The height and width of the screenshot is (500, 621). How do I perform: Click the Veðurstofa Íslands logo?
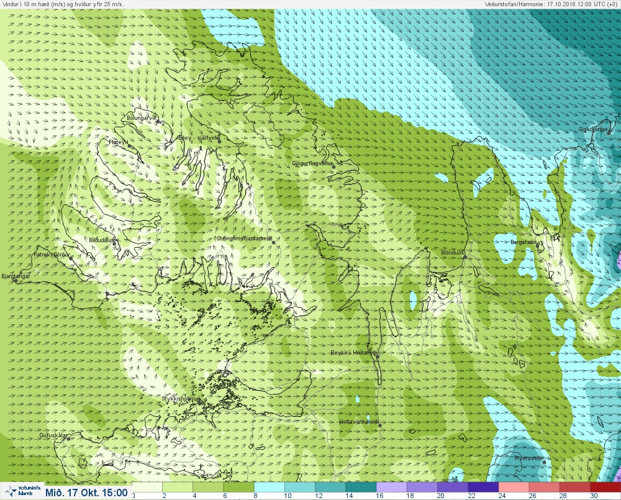(22, 491)
